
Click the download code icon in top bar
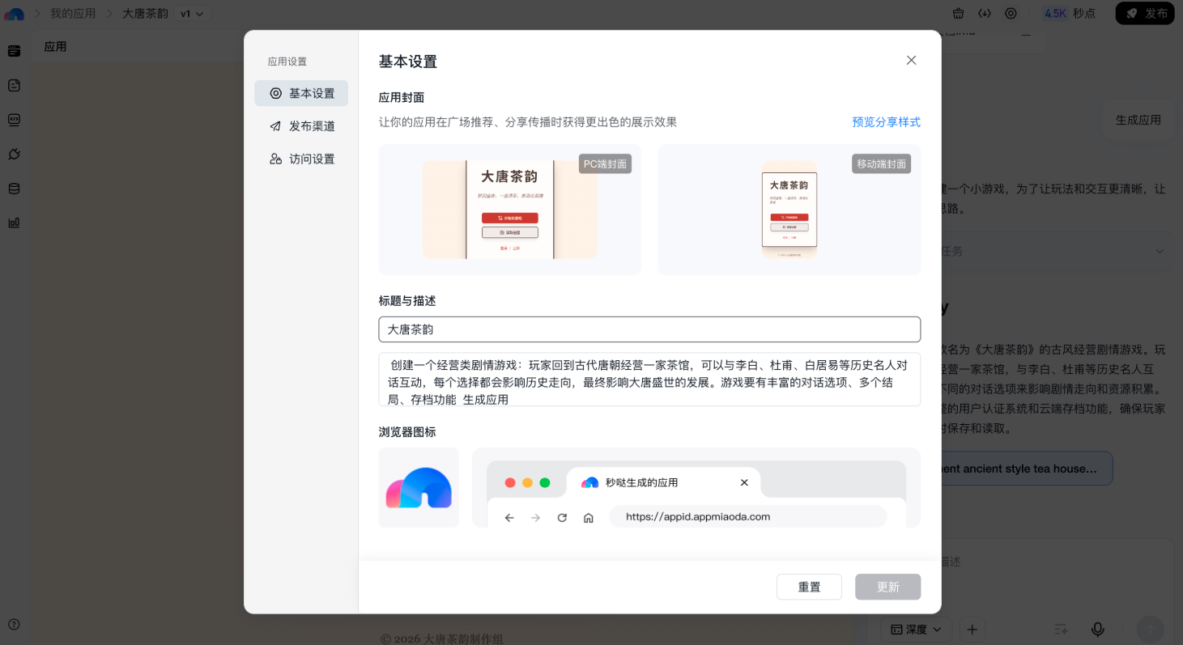[x=985, y=13]
